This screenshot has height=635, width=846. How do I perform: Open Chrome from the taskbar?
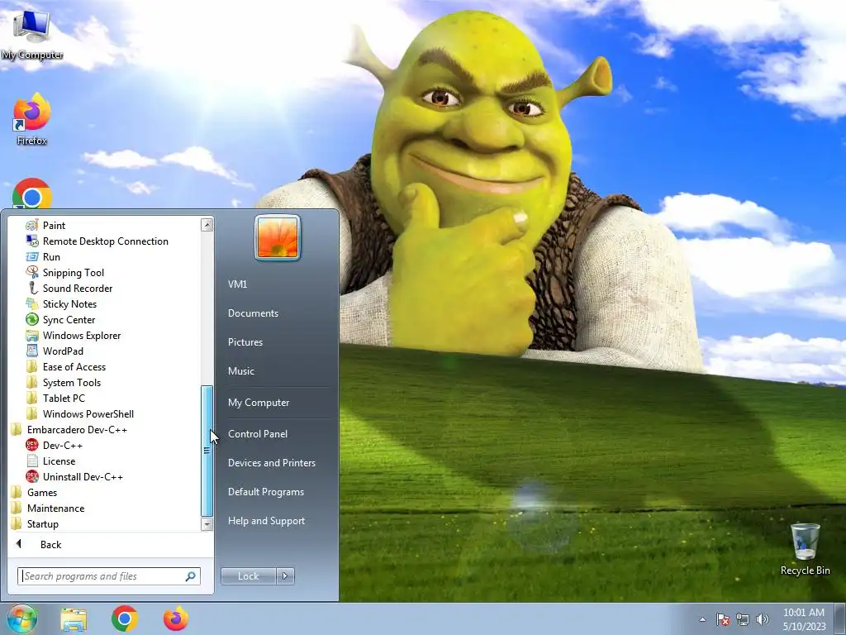[x=125, y=618]
